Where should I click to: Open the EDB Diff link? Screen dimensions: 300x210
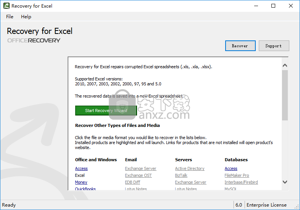[x=132, y=182]
